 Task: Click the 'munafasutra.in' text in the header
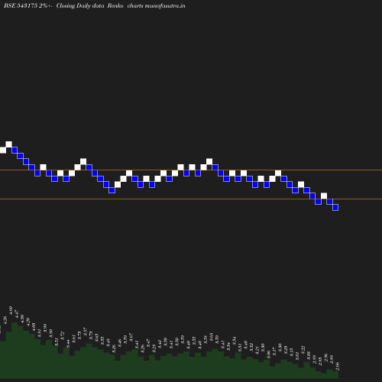click(165, 5)
